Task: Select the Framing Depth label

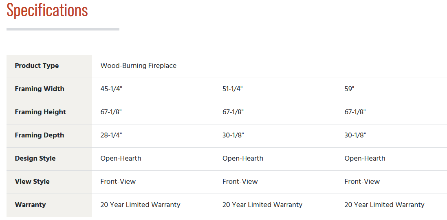Action: (40, 135)
